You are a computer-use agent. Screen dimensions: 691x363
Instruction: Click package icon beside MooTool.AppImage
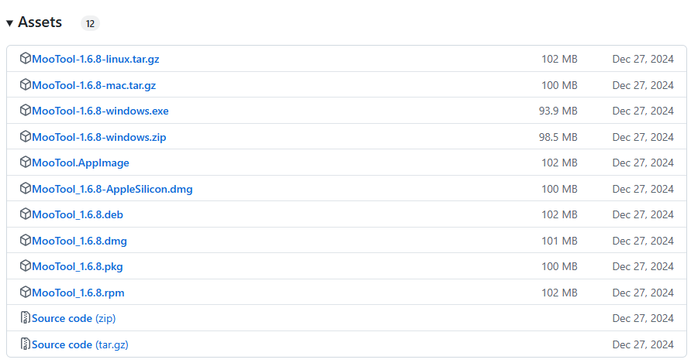tap(26, 163)
